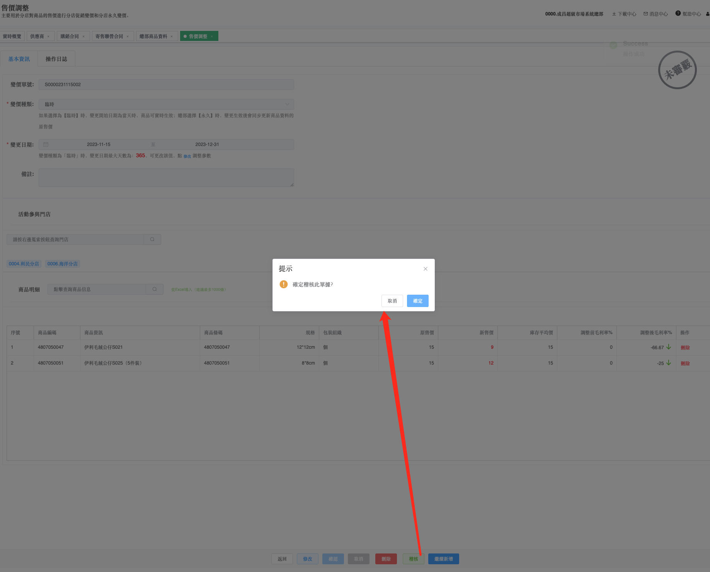This screenshot has width=710, height=572.
Task: Click product code 4807050047 in 商品編碼 column
Action: click(51, 347)
